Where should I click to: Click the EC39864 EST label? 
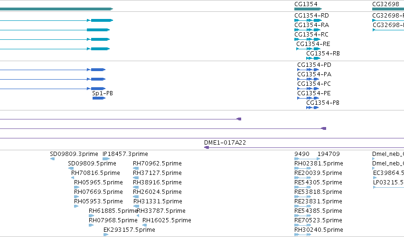coord(388,173)
